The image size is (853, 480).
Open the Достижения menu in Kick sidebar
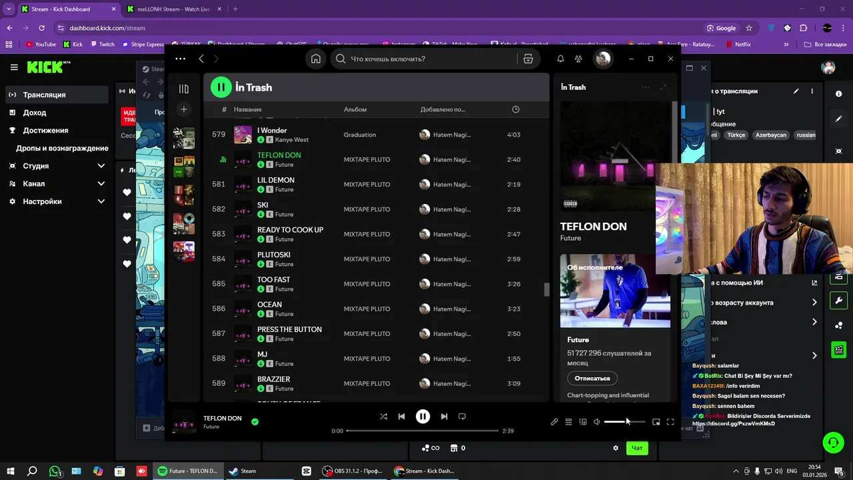tap(56, 130)
